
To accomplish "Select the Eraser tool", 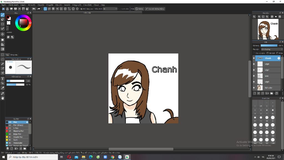I will click(x=2, y=19).
